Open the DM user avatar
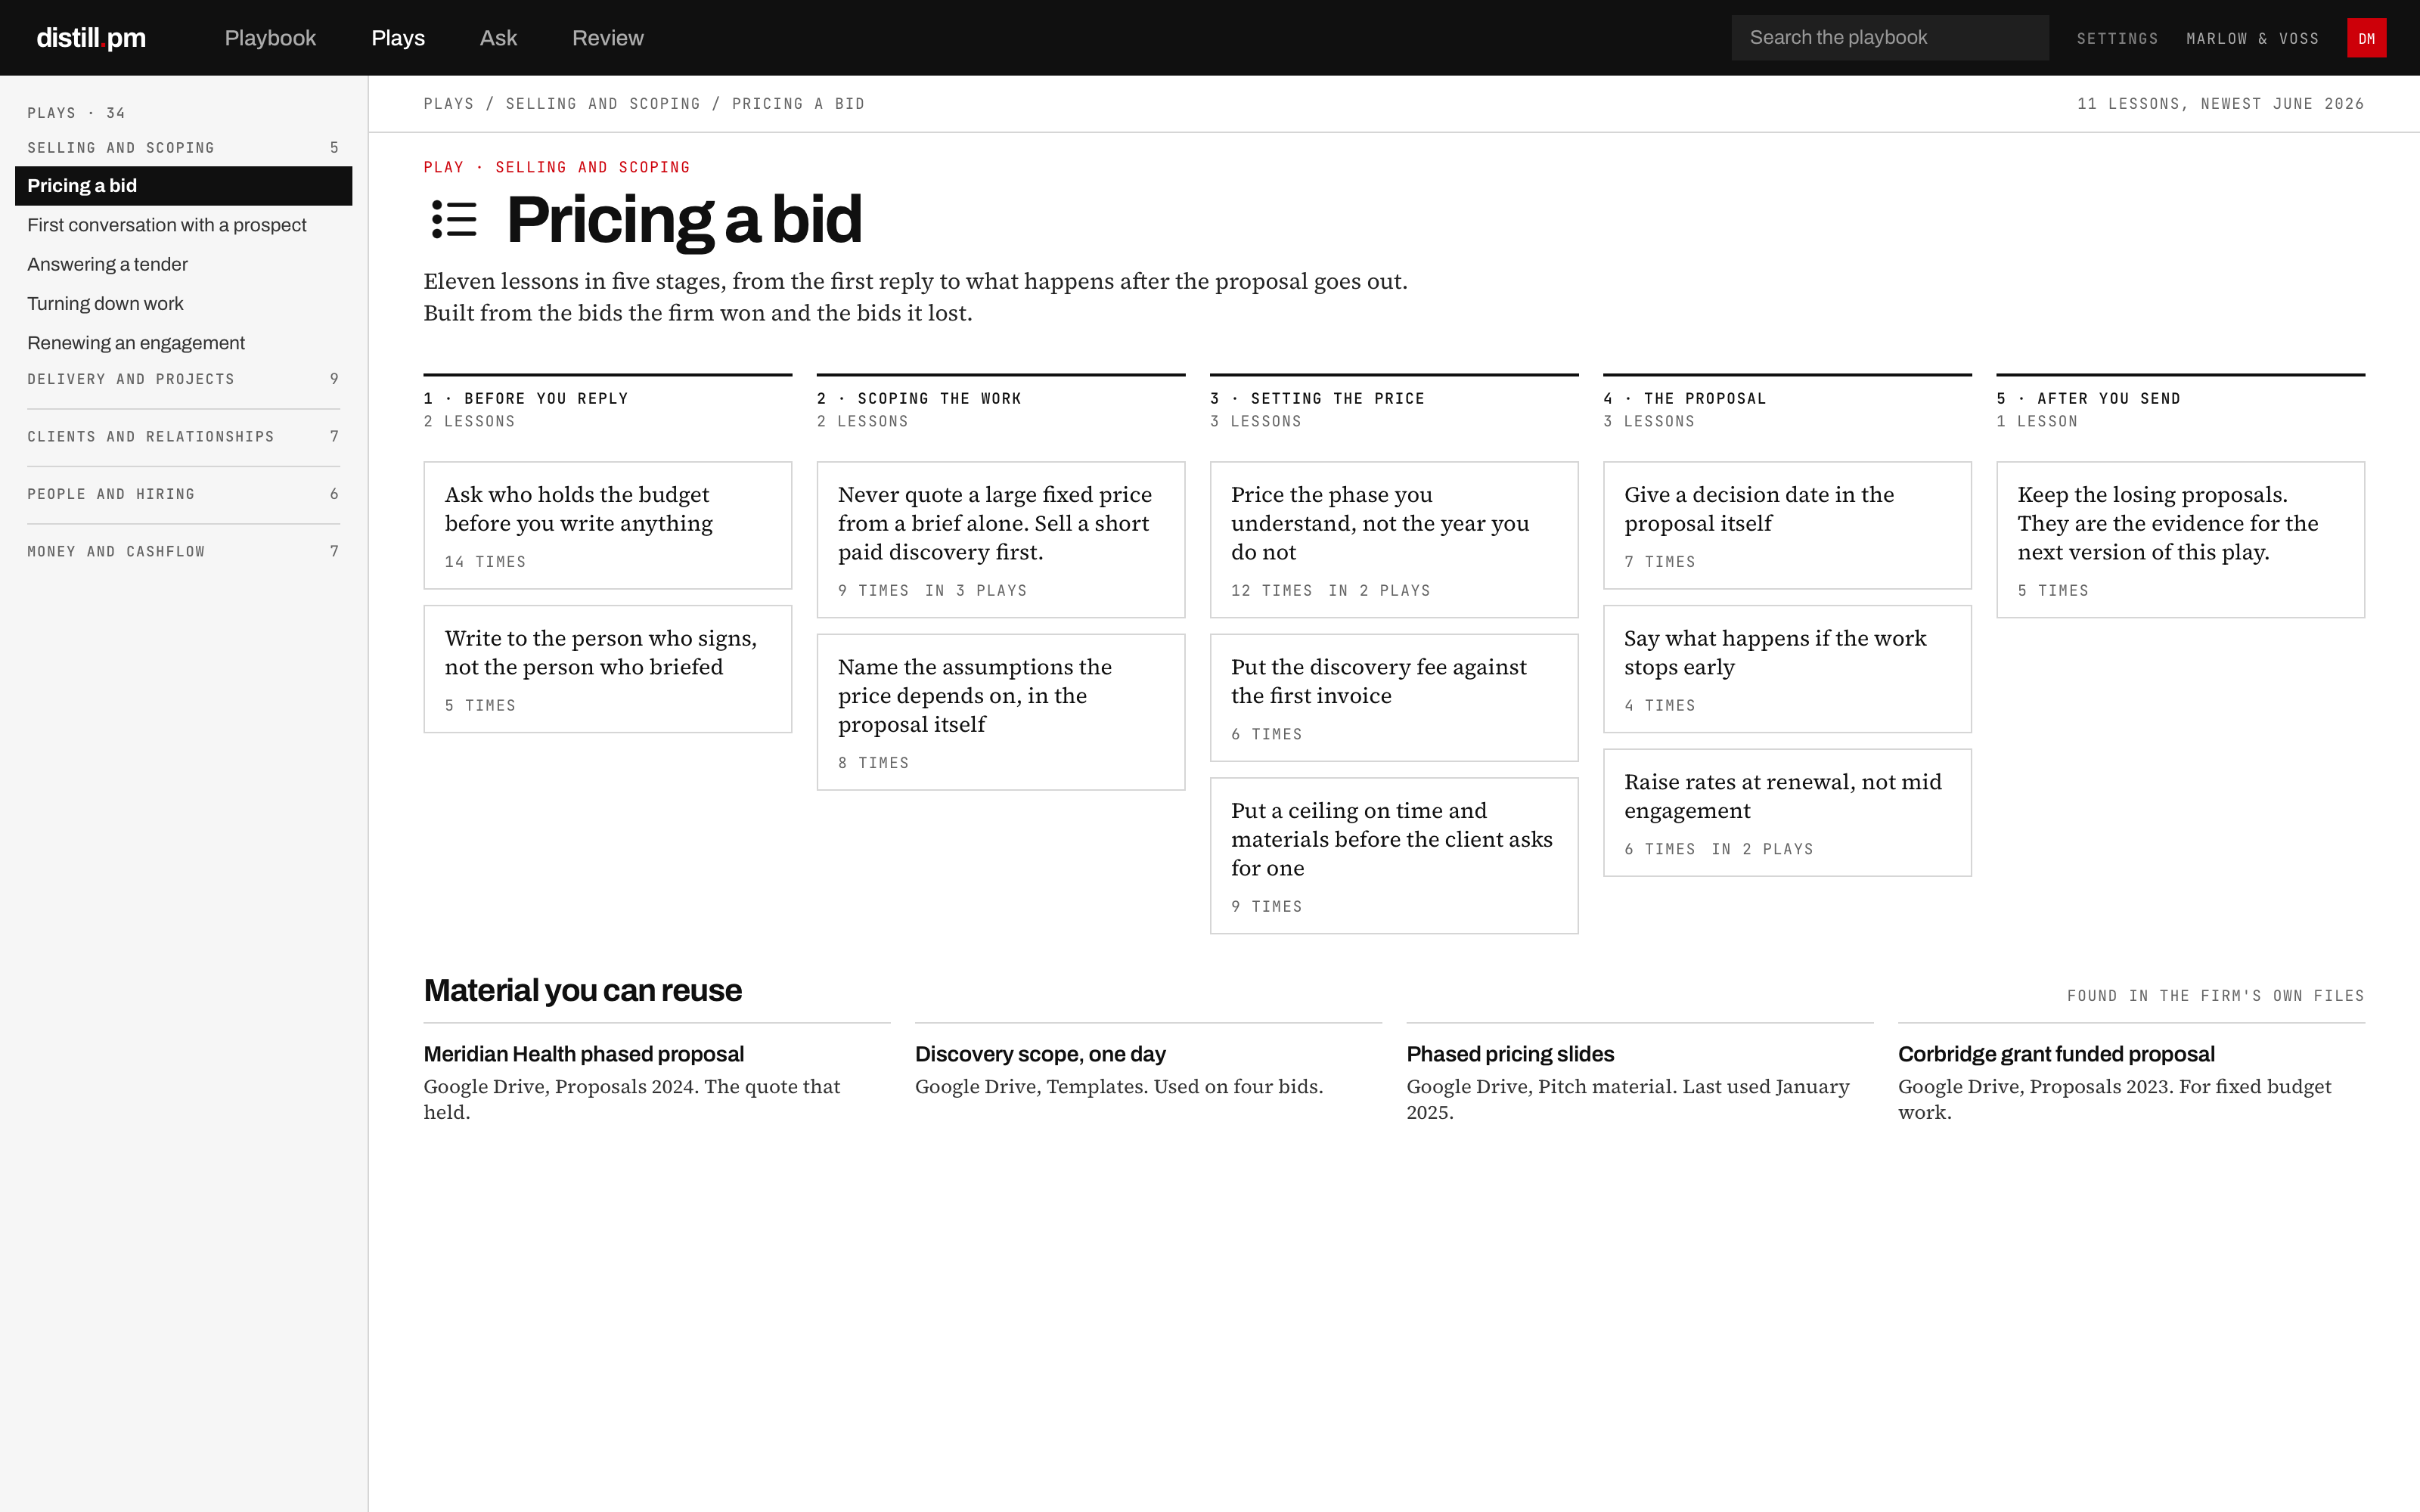2420x1512 pixels. (2366, 38)
